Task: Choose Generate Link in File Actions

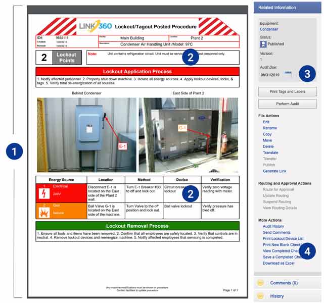Action: tap(274, 171)
